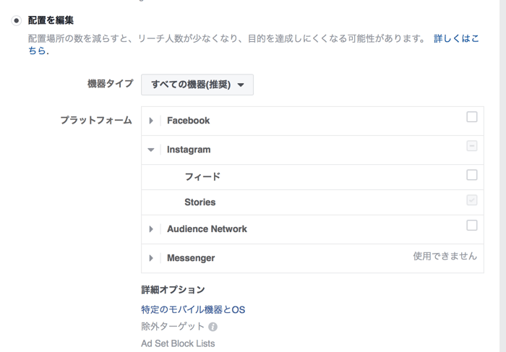Check the Facebook platform checkbox
The image size is (506, 352).
tap(472, 117)
